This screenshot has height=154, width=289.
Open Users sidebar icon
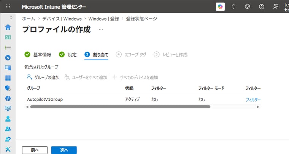coord(8,119)
